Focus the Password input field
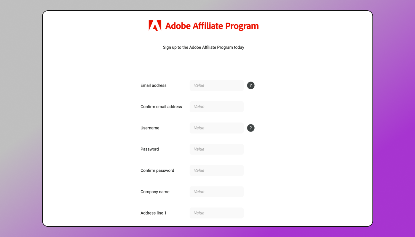The height and width of the screenshot is (237, 415). 217,149
